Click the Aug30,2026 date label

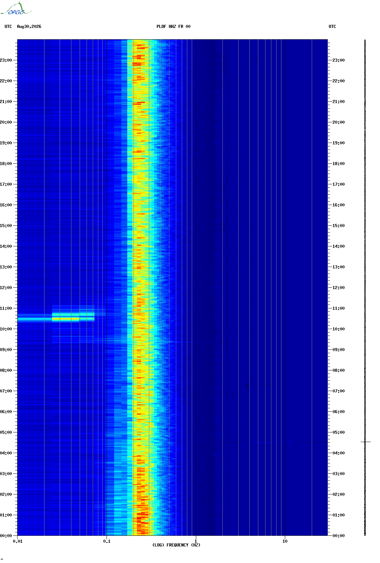click(29, 27)
